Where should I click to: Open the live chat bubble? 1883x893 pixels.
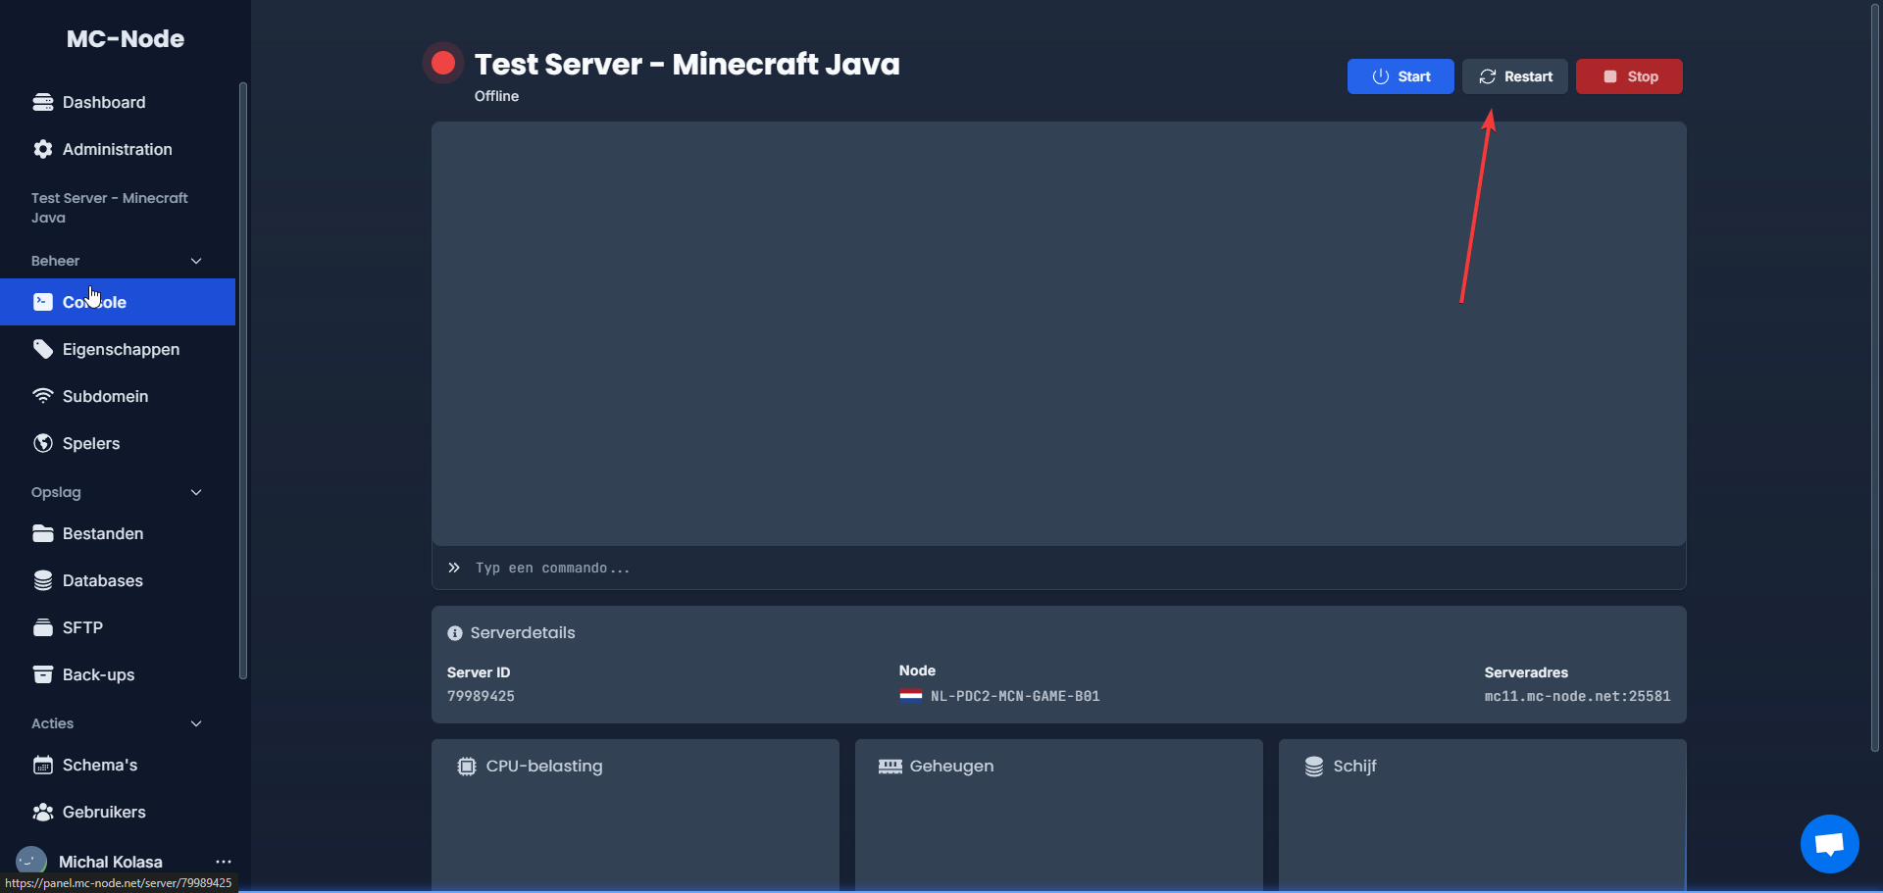[x=1829, y=843]
